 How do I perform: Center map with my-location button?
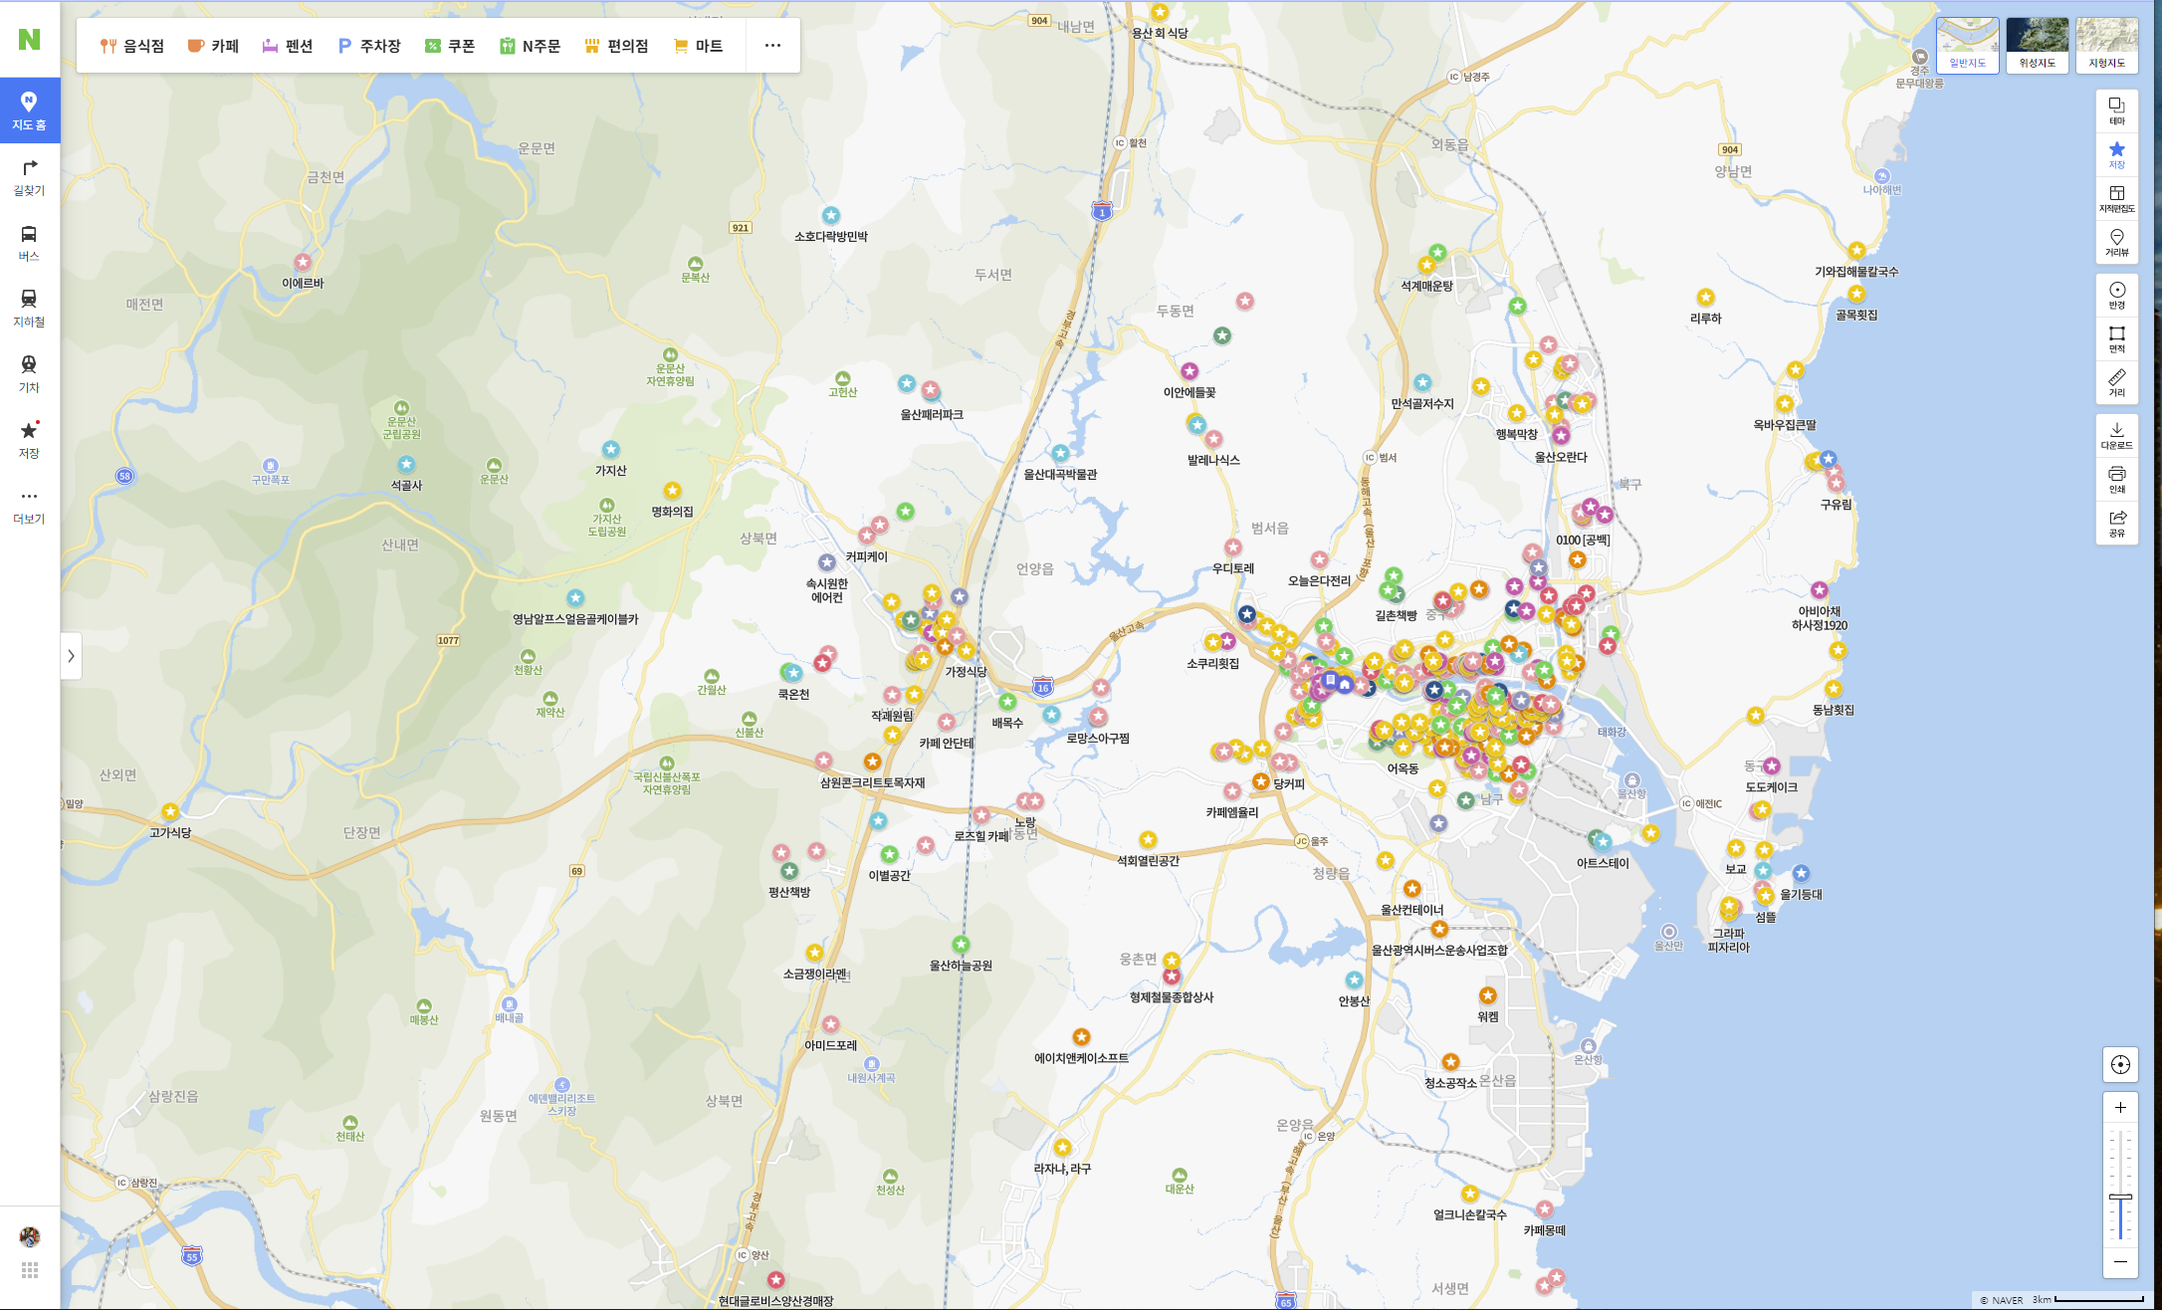click(x=2120, y=1064)
